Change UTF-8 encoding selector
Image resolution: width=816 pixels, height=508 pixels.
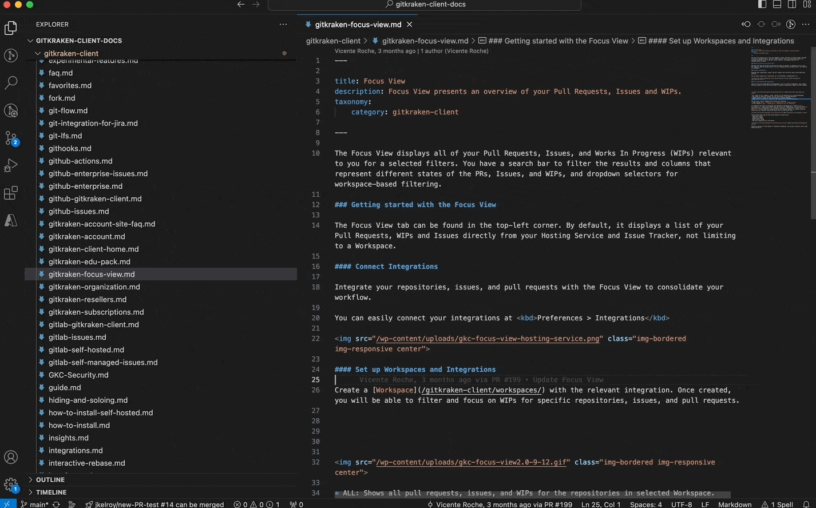[682, 505]
